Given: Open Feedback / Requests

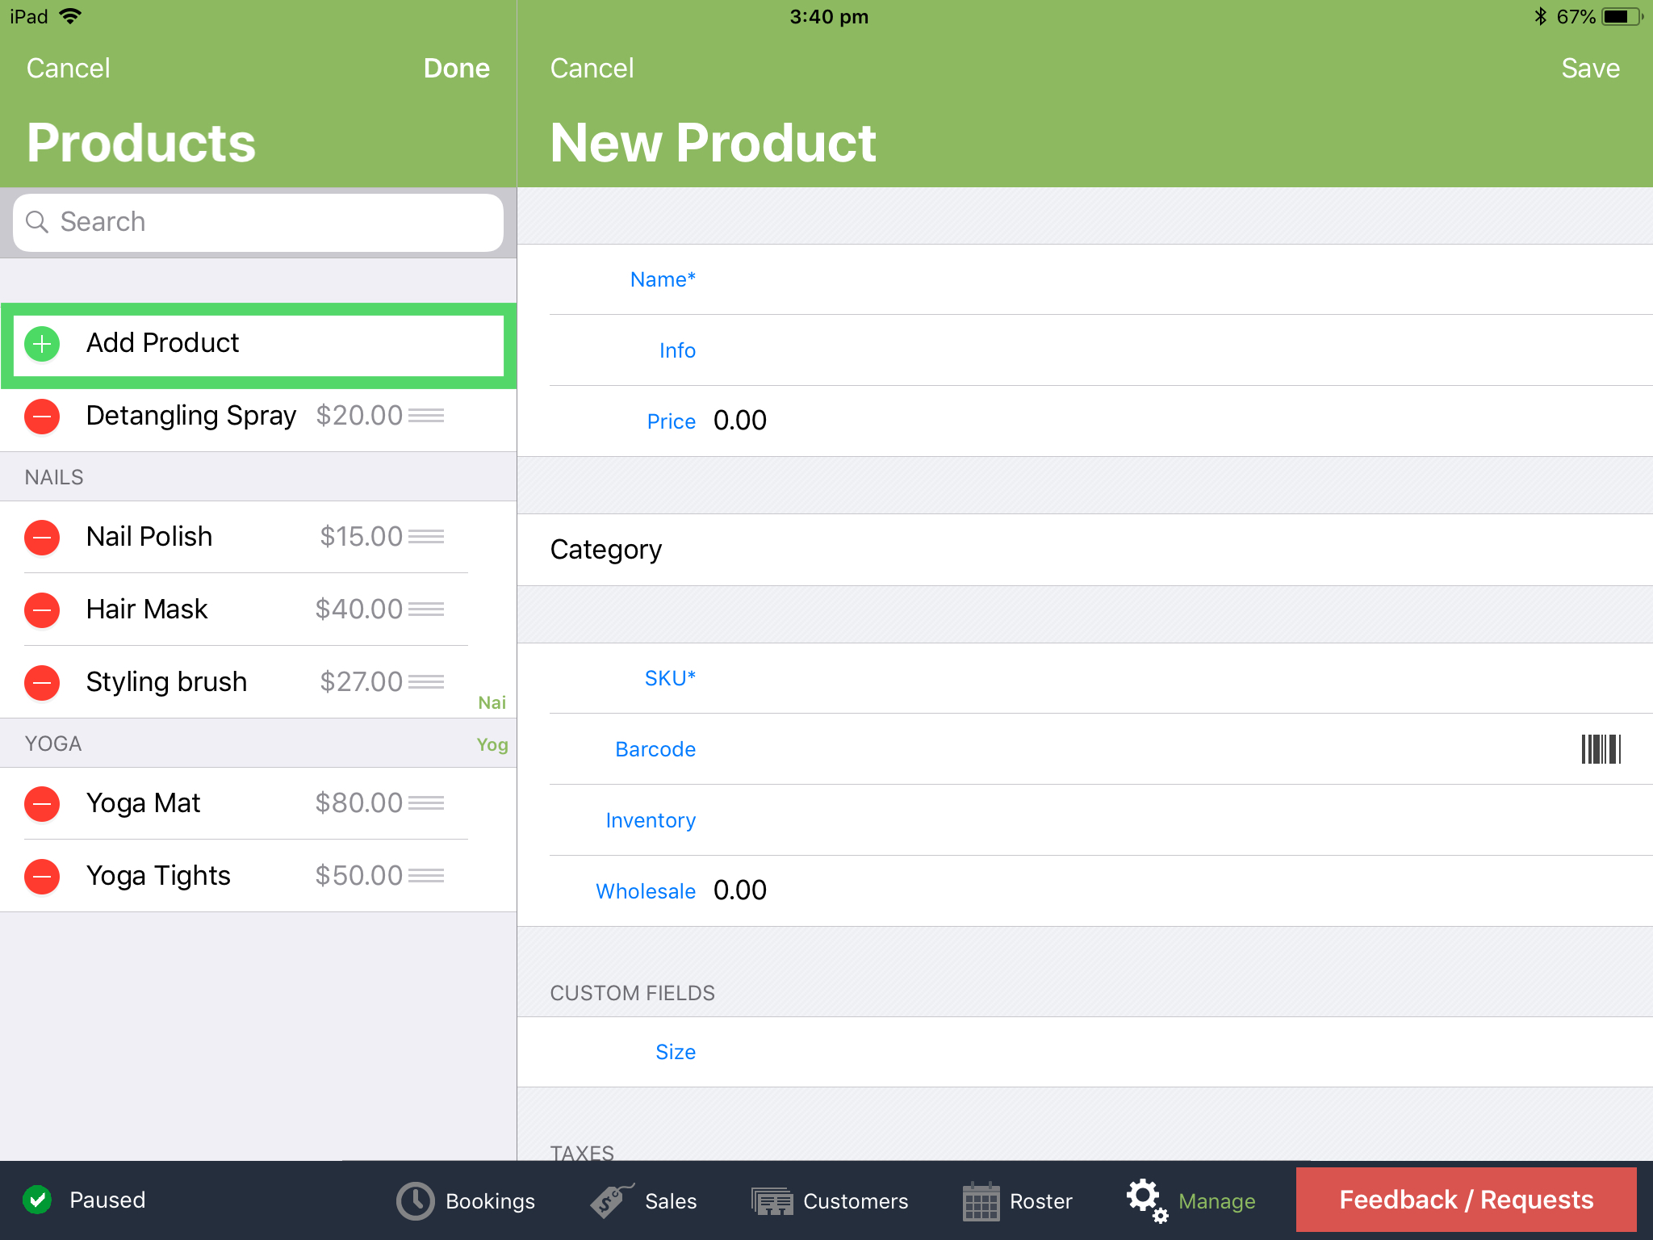Looking at the screenshot, I should [x=1466, y=1200].
